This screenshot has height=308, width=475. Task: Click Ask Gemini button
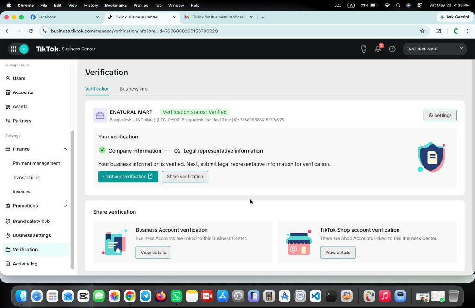tap(455, 17)
